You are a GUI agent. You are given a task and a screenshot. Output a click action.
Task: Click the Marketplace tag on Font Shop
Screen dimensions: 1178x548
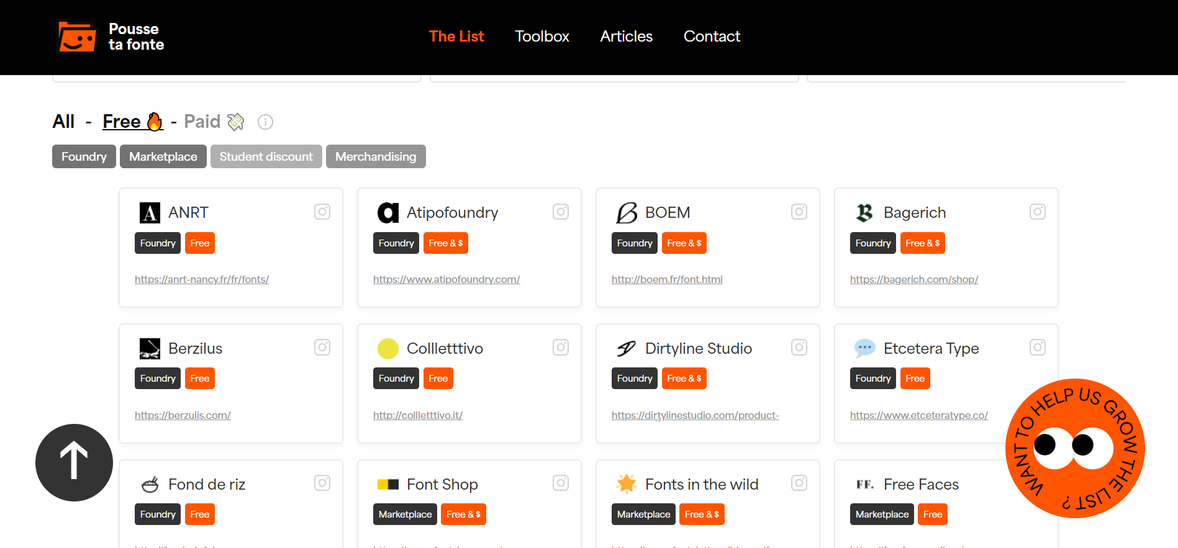tap(405, 514)
